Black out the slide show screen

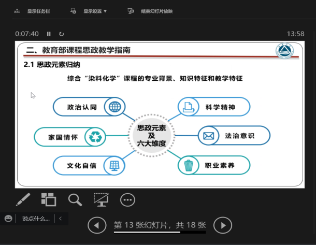tap(101, 199)
